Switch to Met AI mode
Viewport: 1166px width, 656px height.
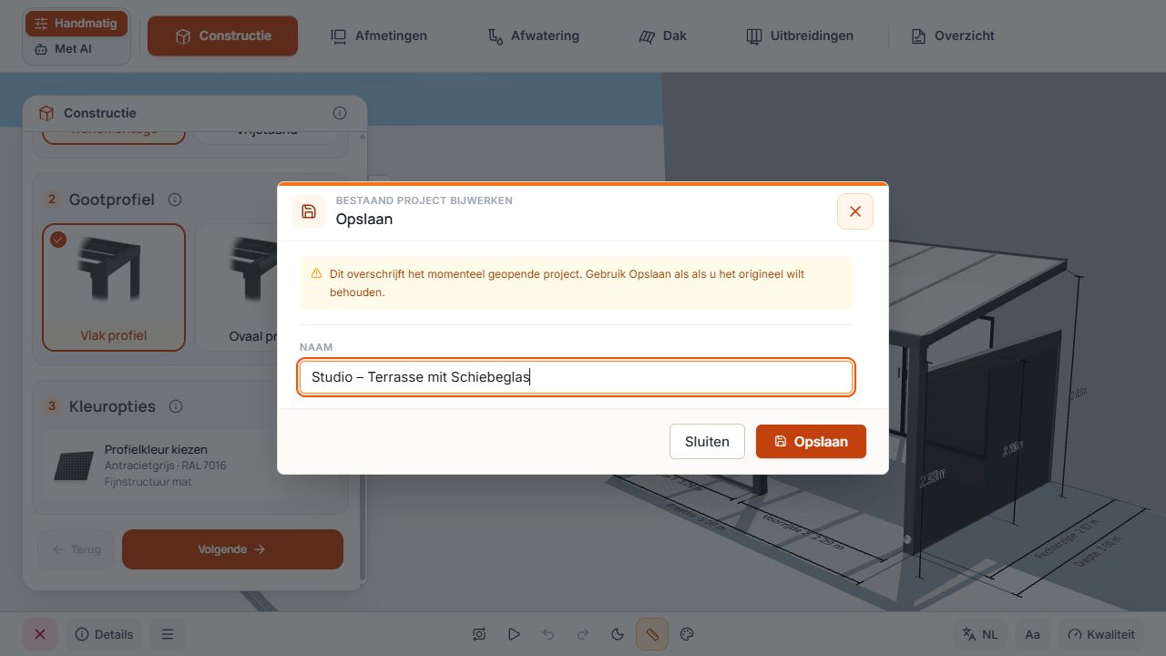(x=77, y=48)
